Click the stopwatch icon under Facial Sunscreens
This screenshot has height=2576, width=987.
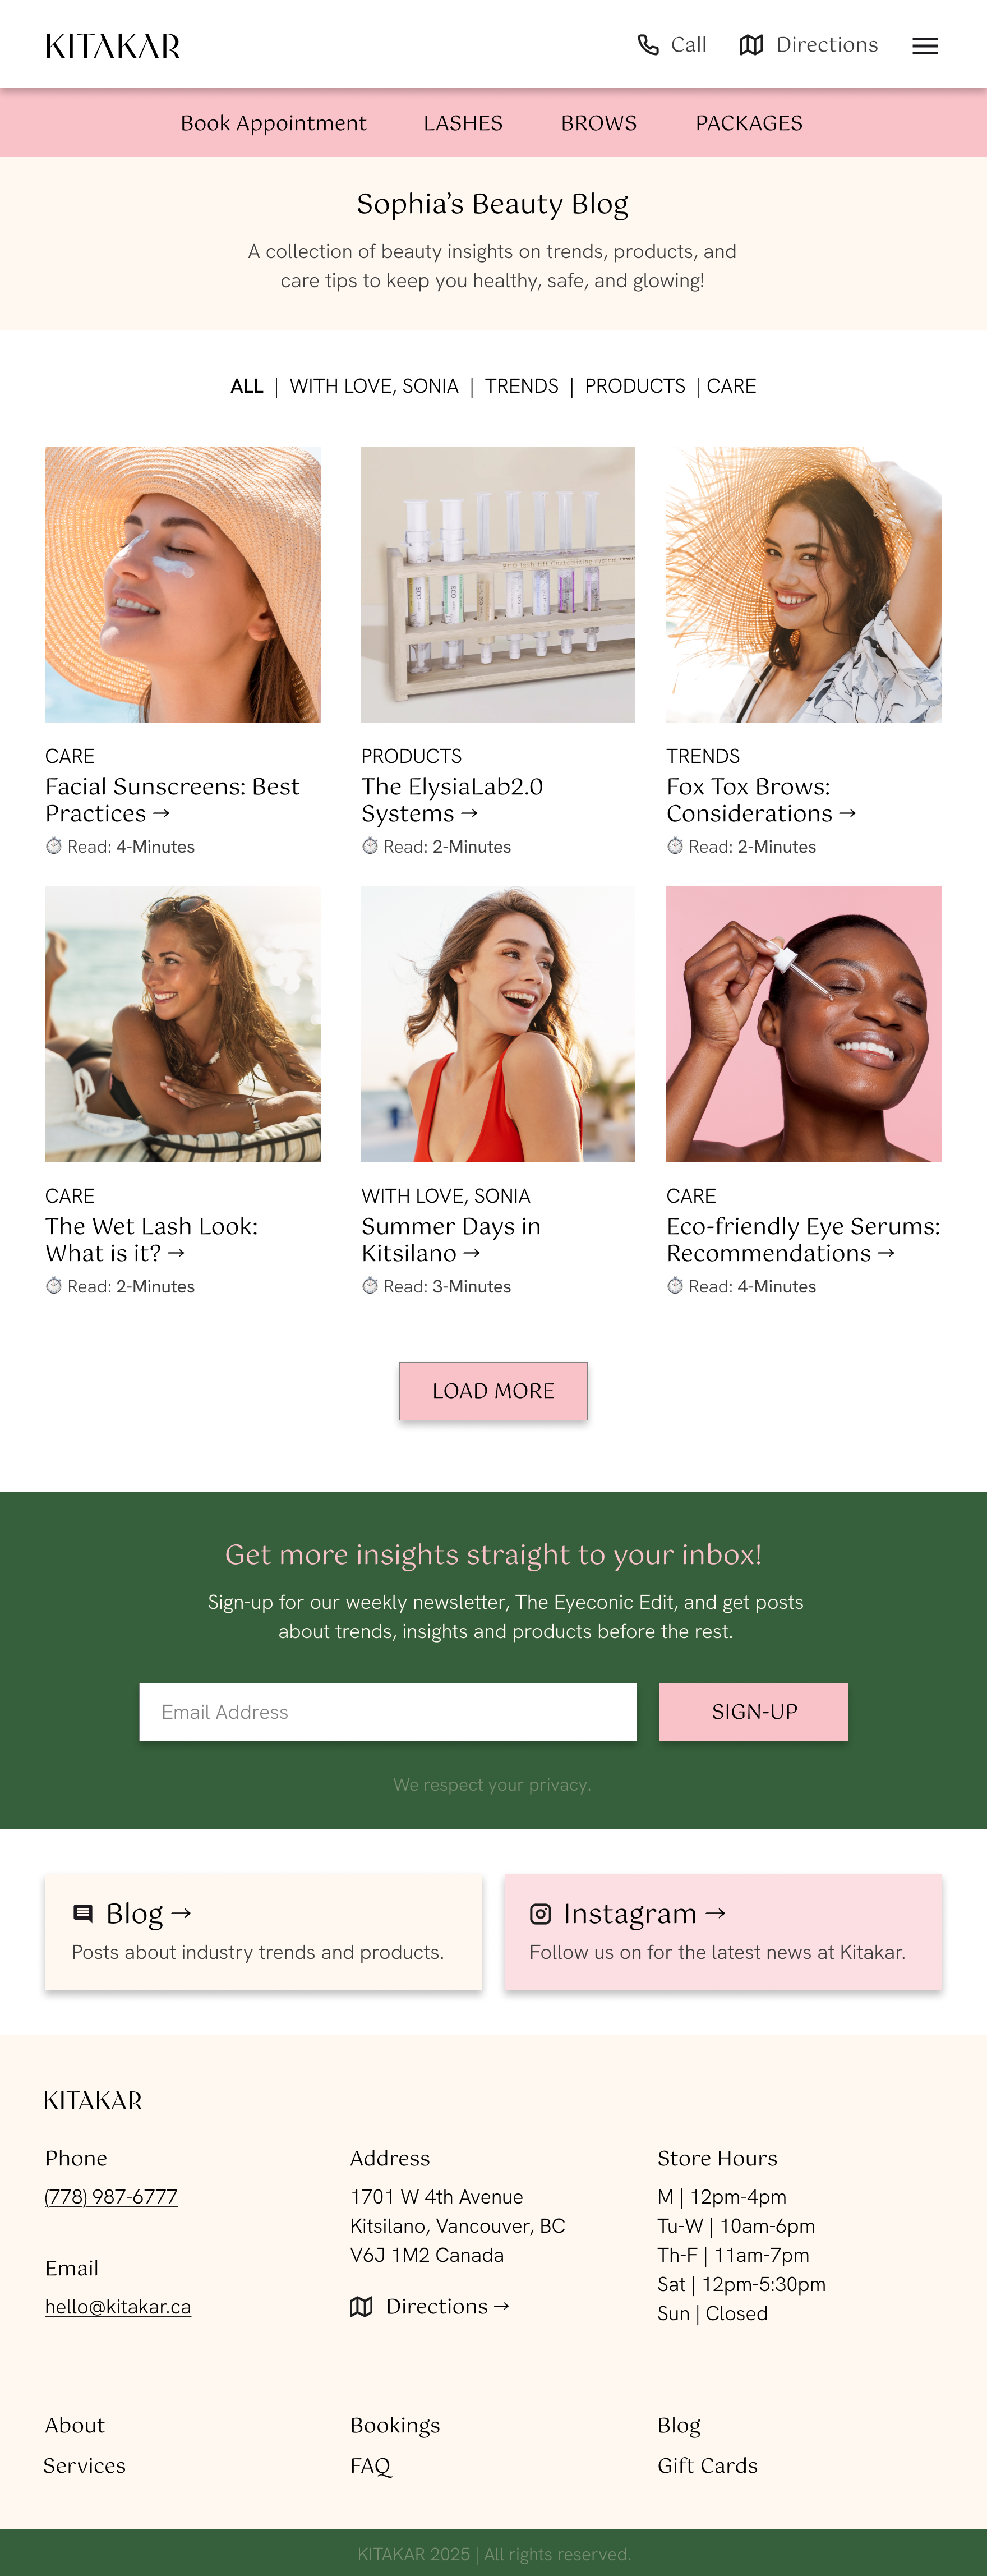54,846
